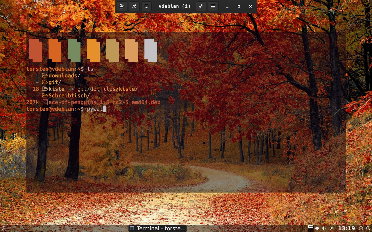Click the network plug icon in tray

pyautogui.click(x=332, y=229)
